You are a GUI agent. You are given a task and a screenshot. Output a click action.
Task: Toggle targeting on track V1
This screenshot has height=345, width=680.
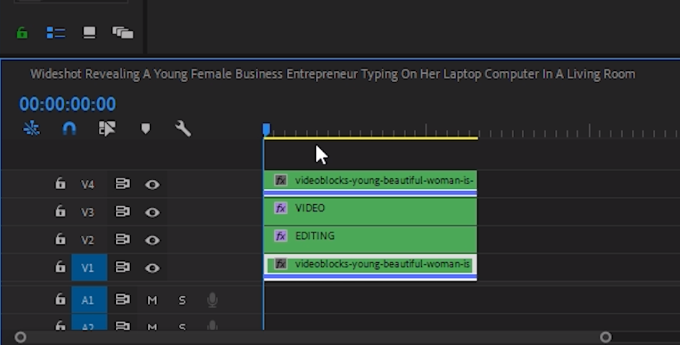pyautogui.click(x=89, y=268)
